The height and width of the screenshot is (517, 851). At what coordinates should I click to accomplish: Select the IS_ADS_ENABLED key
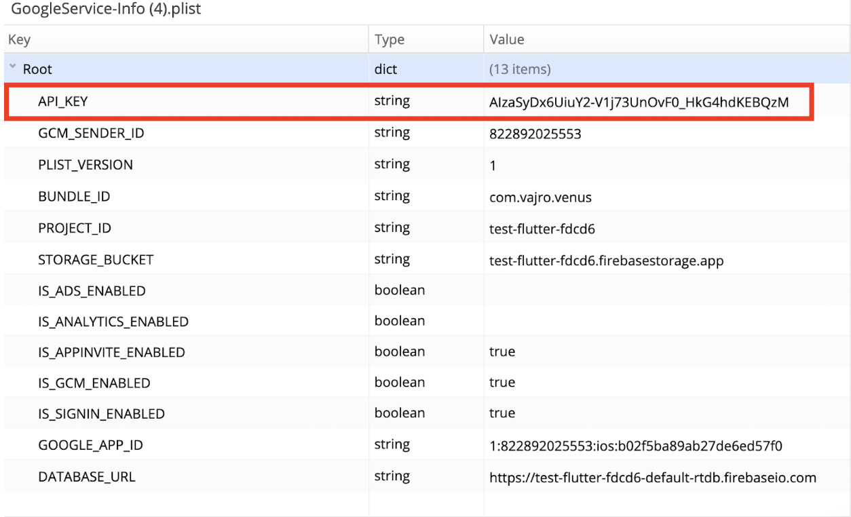tap(92, 291)
